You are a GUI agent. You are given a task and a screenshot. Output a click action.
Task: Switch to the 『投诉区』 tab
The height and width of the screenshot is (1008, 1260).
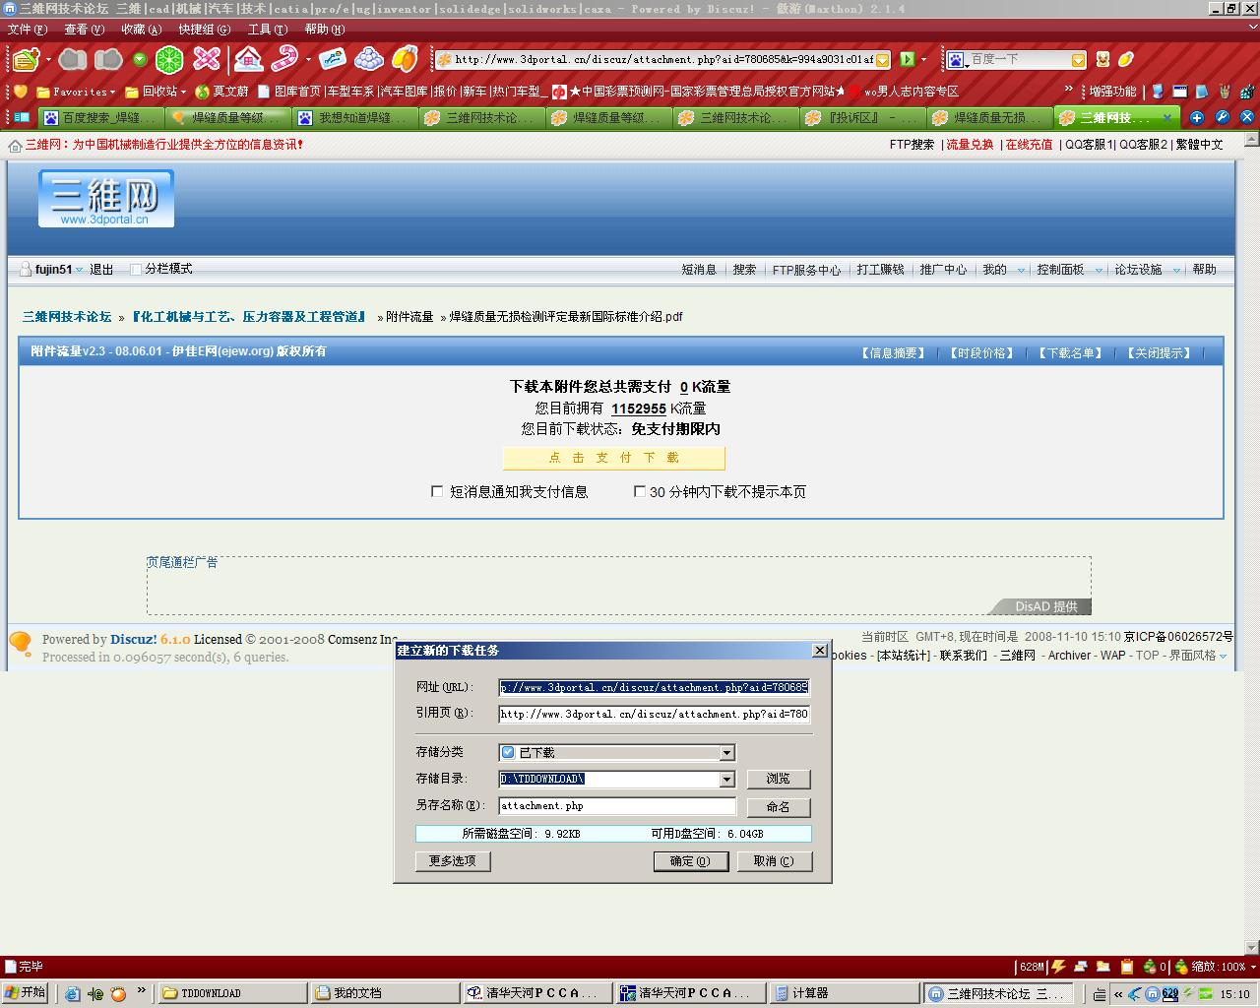click(x=862, y=118)
